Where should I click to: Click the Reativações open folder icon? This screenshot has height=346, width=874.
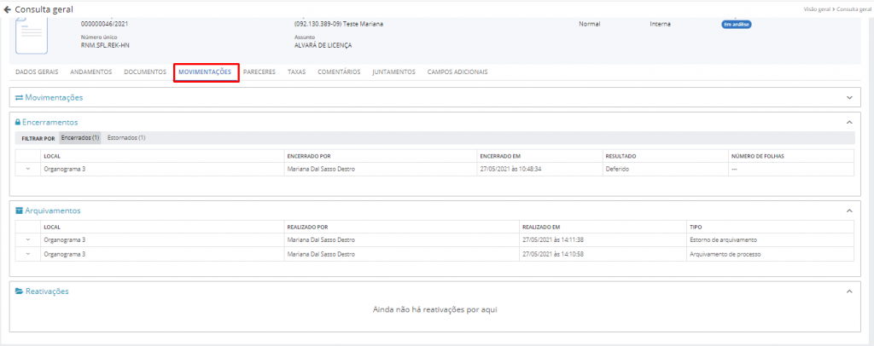tap(19, 291)
